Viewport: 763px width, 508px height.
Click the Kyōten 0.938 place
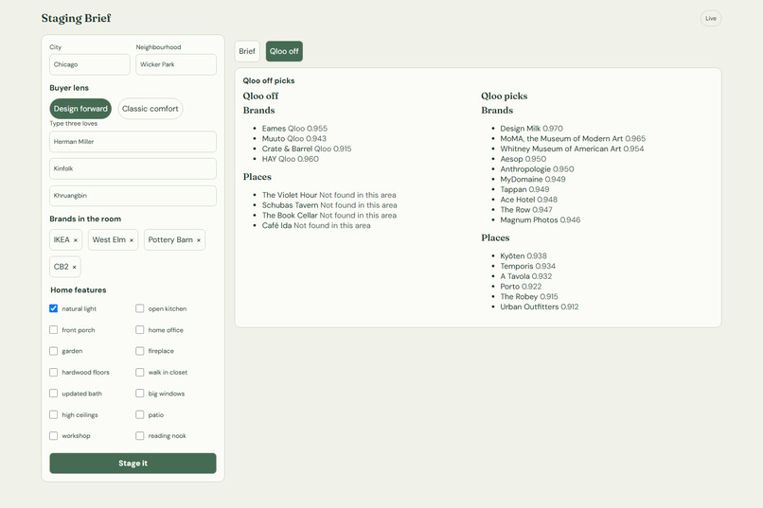click(523, 256)
